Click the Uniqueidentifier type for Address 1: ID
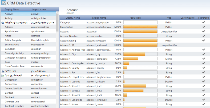210x108 pixels. (169, 45)
